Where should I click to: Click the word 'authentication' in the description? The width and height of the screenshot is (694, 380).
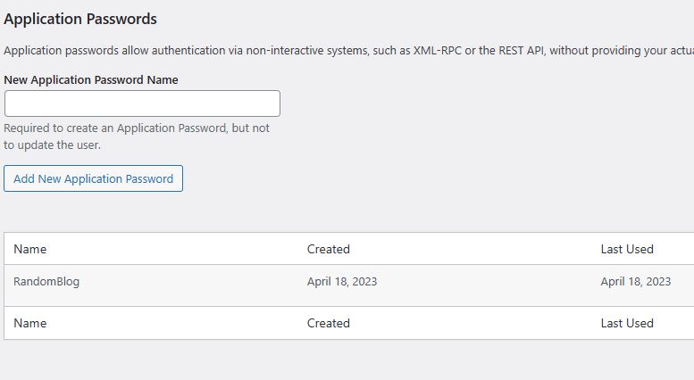(x=185, y=51)
